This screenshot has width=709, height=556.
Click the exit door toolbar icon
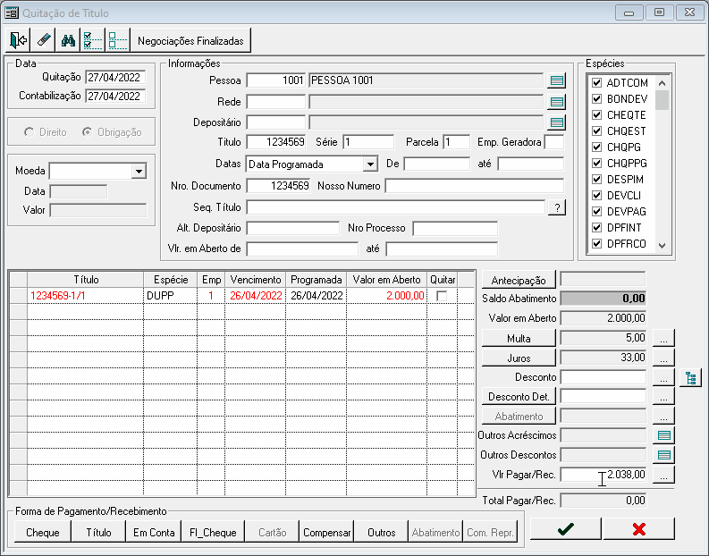18,40
